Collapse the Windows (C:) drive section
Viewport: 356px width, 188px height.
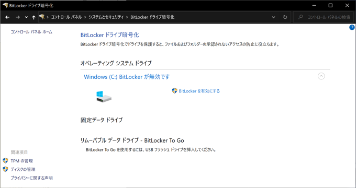tap(321, 76)
